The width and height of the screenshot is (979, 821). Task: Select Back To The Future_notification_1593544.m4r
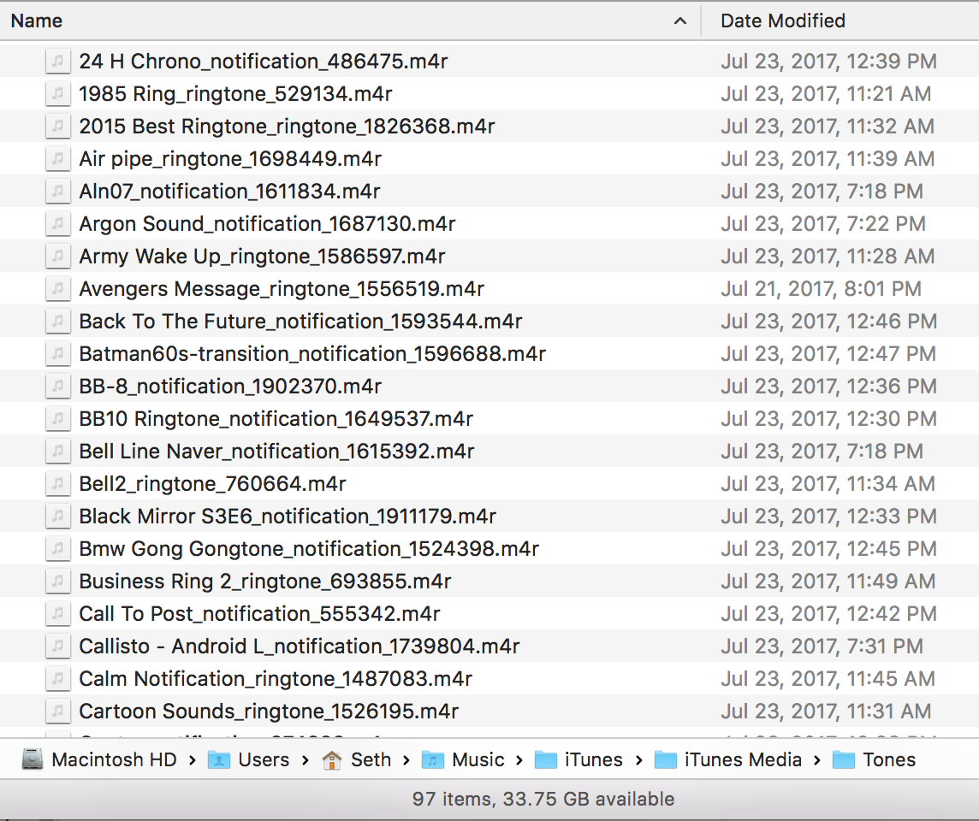click(x=300, y=321)
